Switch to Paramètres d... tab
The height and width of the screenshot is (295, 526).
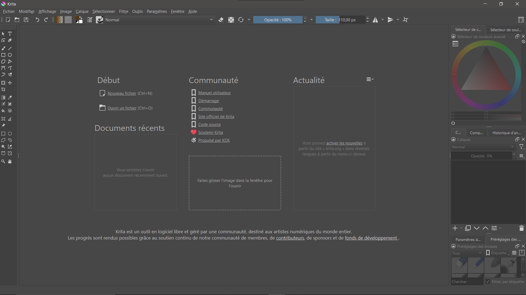[x=468, y=239]
